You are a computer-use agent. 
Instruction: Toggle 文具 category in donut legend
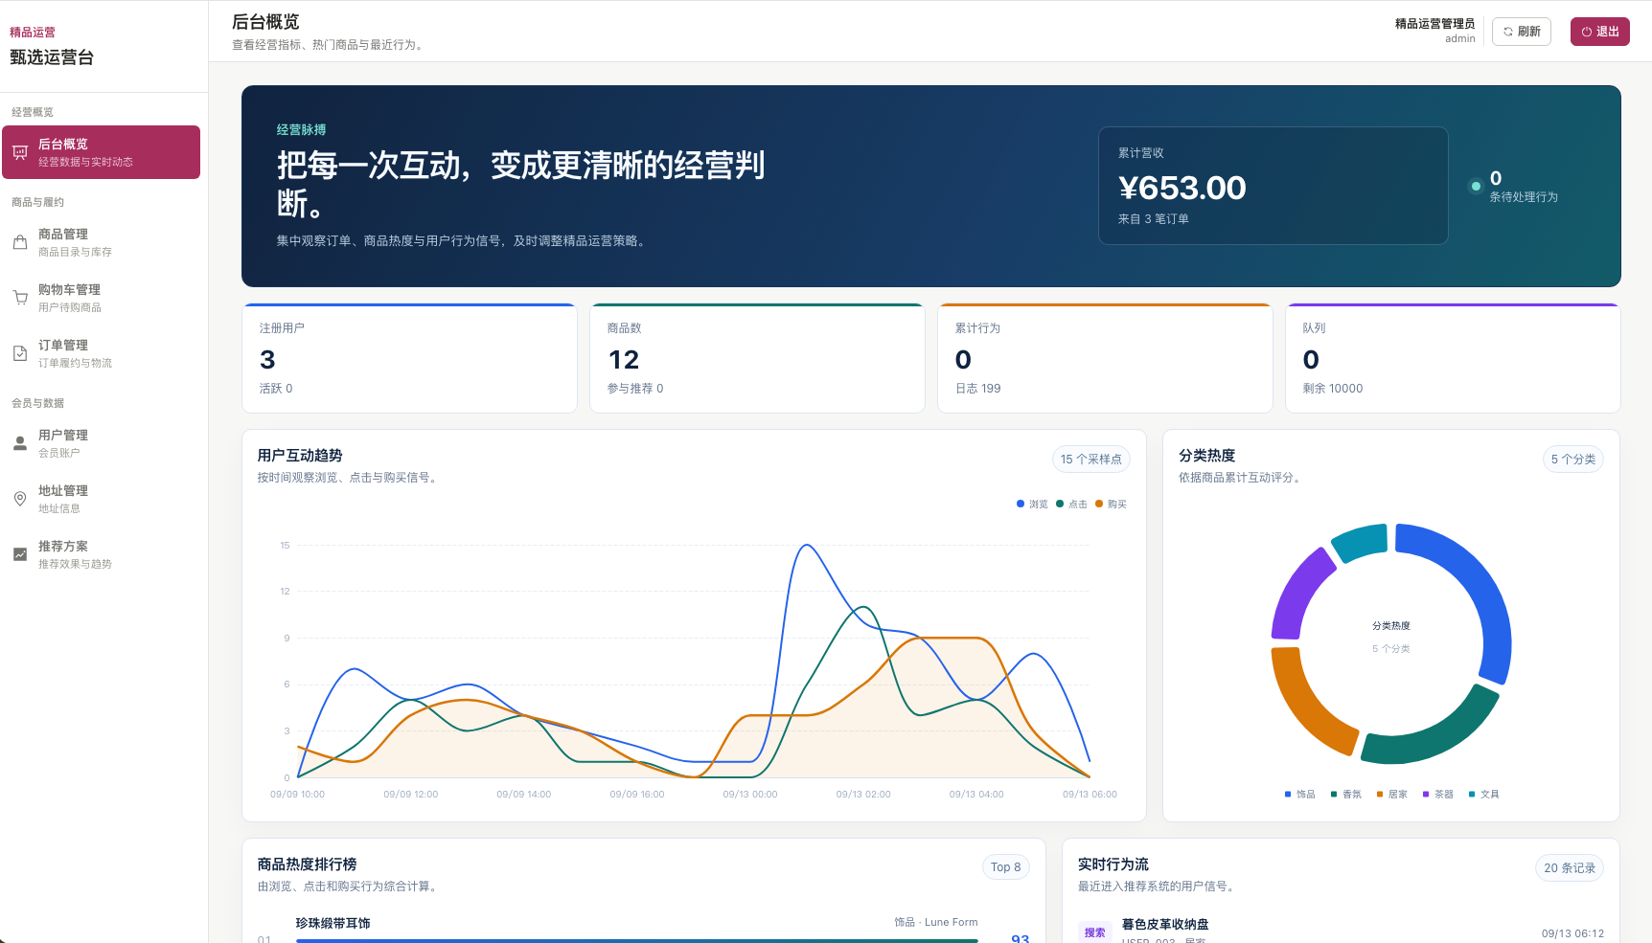click(x=1483, y=794)
